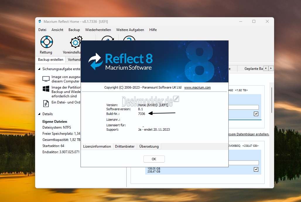Click 'Image von ausgewählten' task text
This screenshot has width=301, height=202.
66,79
